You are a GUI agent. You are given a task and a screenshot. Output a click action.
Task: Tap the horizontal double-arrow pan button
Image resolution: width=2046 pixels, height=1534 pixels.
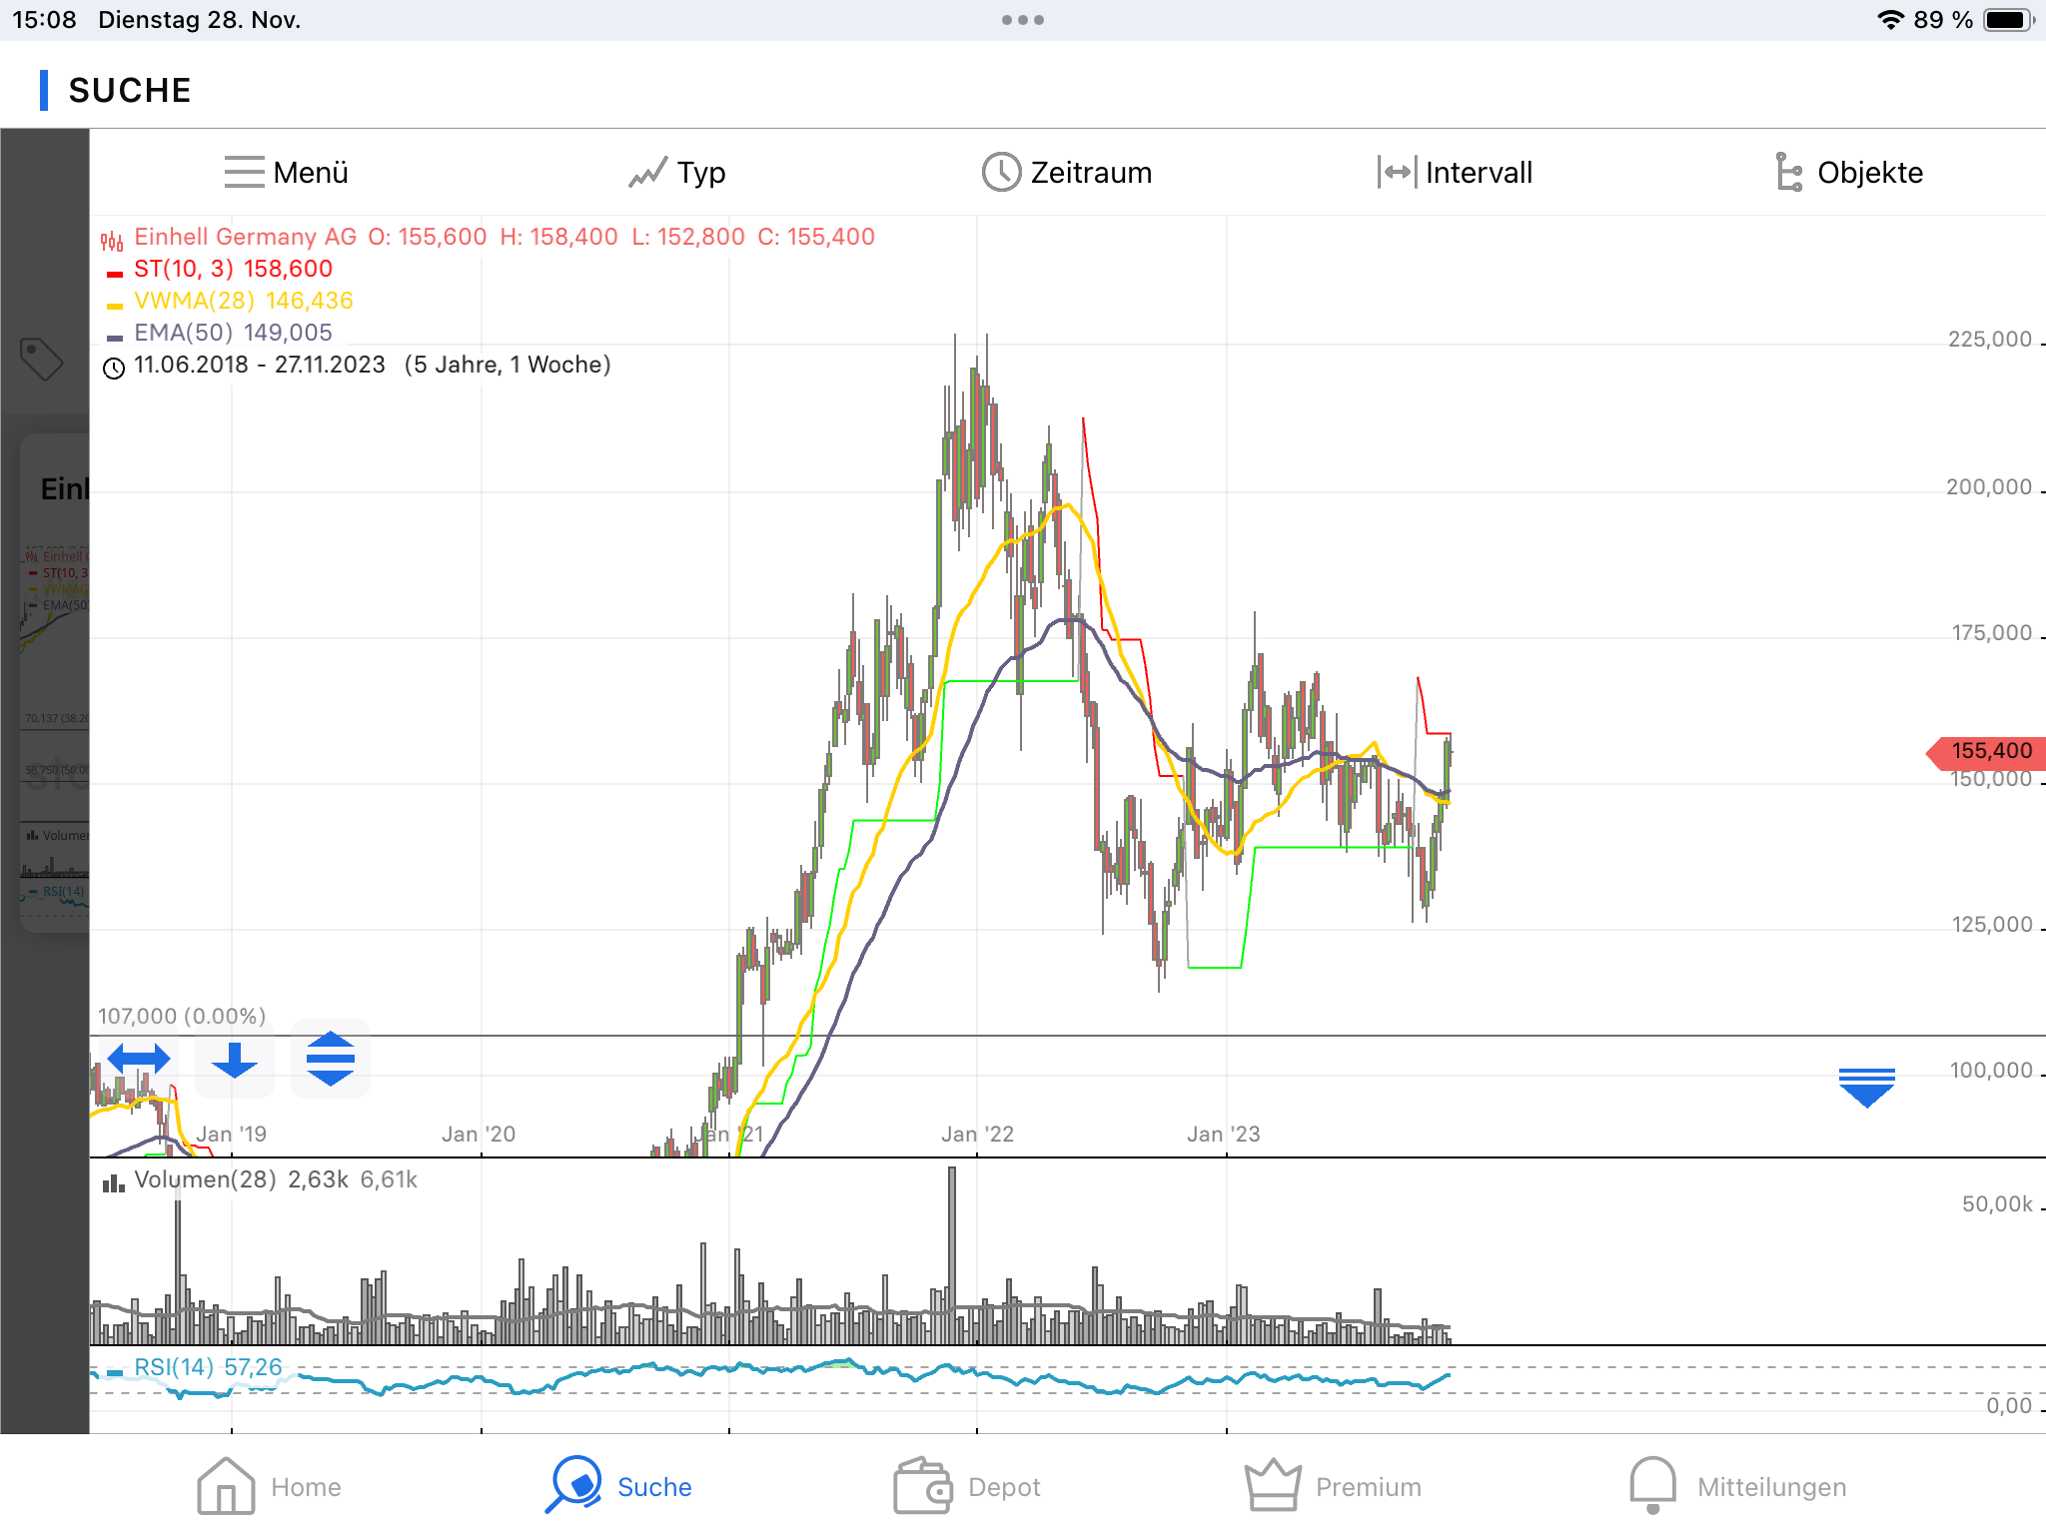139,1059
